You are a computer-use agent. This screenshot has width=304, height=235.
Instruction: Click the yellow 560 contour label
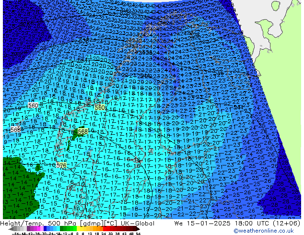coord(100,107)
